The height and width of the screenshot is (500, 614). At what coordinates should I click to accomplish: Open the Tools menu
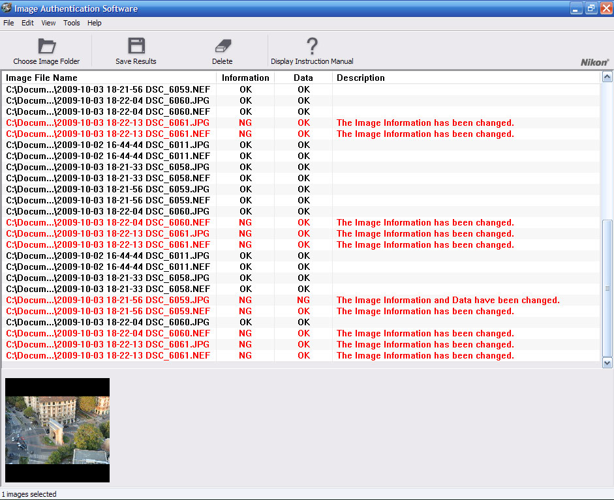pyautogui.click(x=72, y=23)
